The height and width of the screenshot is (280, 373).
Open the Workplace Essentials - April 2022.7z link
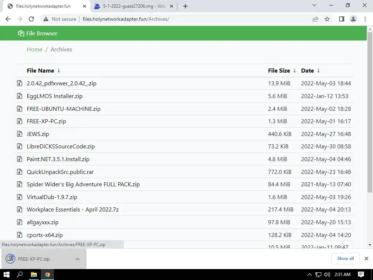[x=72, y=210]
